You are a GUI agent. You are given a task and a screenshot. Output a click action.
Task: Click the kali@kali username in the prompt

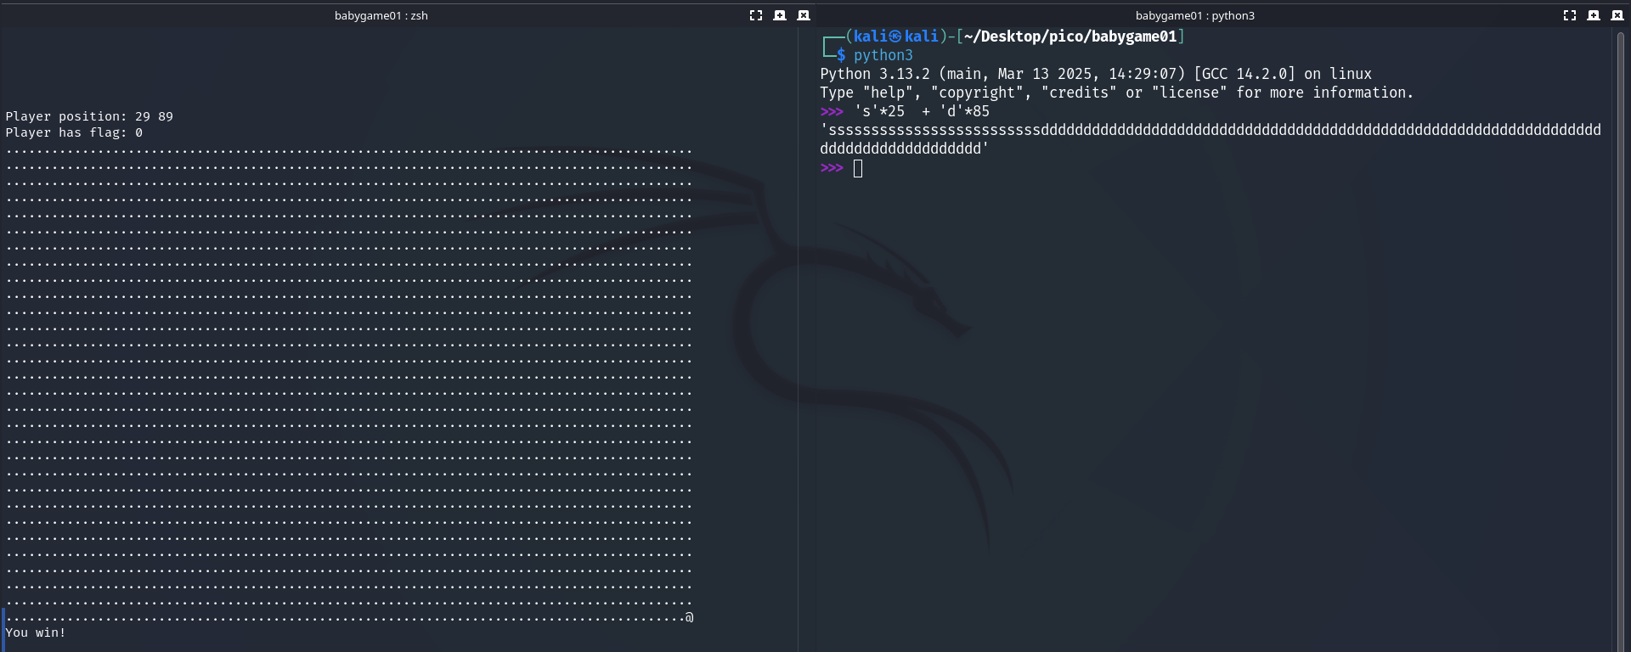pos(895,37)
